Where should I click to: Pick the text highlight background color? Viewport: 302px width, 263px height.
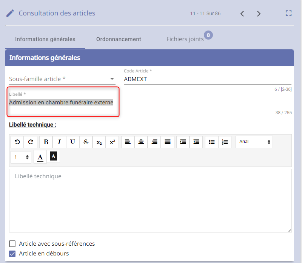click(x=54, y=157)
